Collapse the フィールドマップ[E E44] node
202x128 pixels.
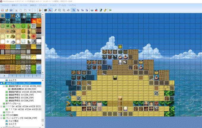coord(1,118)
